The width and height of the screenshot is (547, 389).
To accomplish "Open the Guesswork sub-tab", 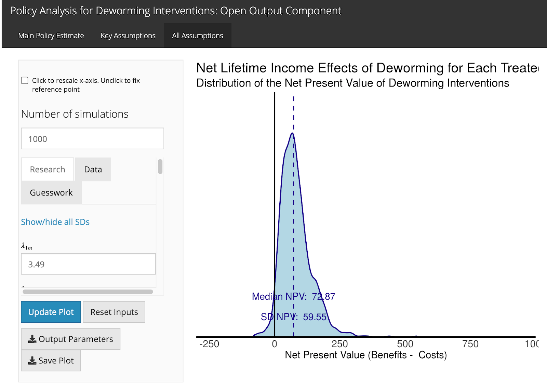I will click(51, 192).
